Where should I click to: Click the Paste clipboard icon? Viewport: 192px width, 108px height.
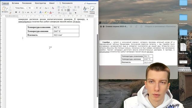[x=4, y=8]
